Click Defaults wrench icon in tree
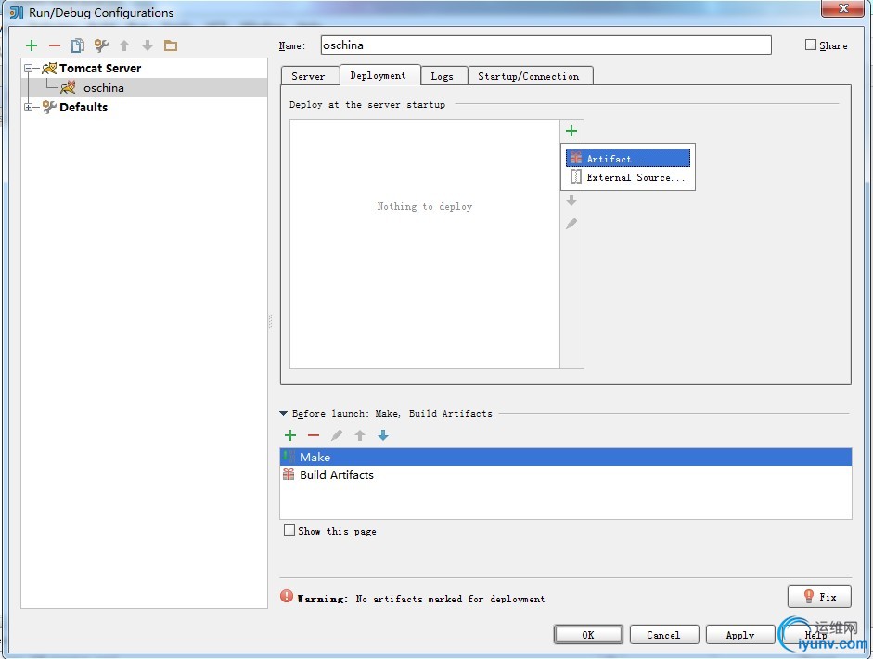This screenshot has width=873, height=659. pyautogui.click(x=49, y=107)
